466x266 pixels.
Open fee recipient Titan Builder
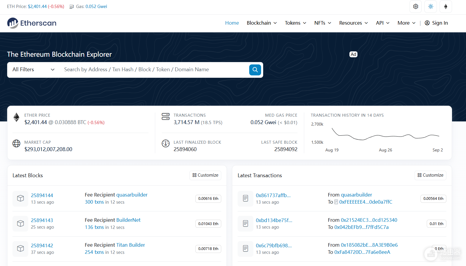[131, 245]
